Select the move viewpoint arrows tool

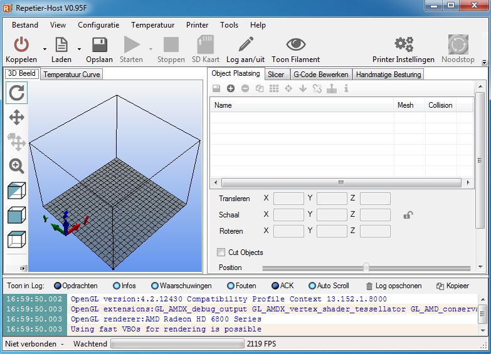point(16,117)
